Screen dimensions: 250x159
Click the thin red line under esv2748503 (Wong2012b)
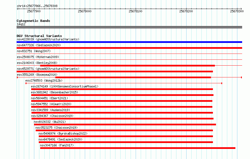pos(124,83)
